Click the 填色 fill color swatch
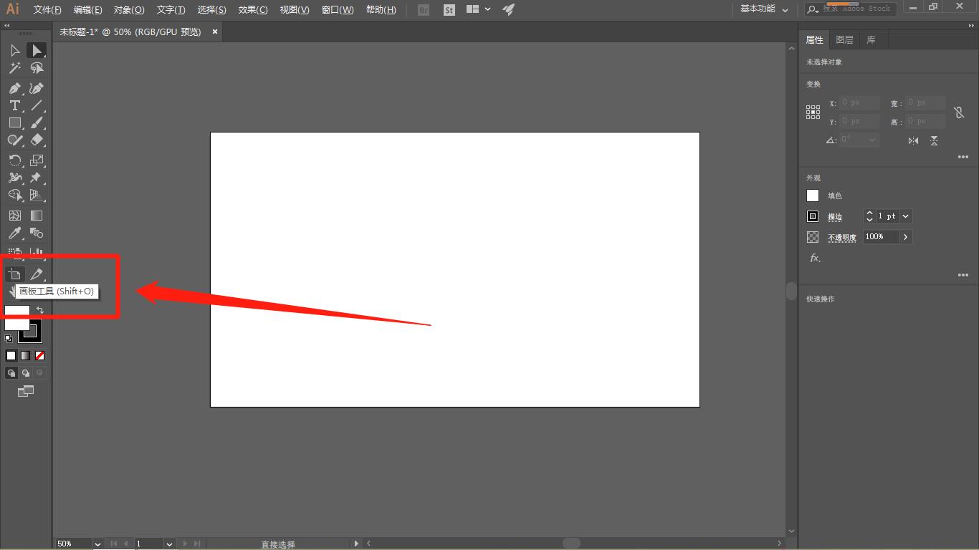This screenshot has width=979, height=550. coord(813,196)
